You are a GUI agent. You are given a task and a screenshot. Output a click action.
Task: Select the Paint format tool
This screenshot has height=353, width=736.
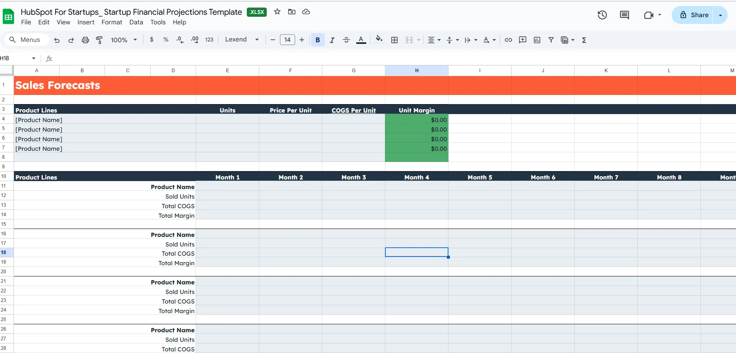pos(99,40)
